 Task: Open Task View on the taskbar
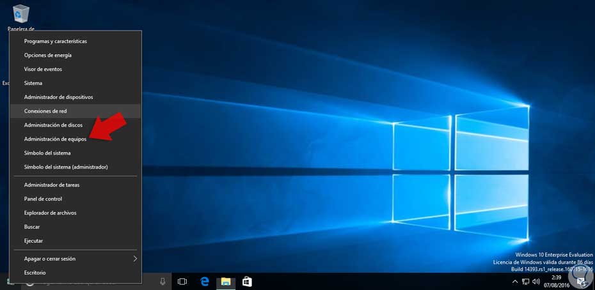[182, 282]
